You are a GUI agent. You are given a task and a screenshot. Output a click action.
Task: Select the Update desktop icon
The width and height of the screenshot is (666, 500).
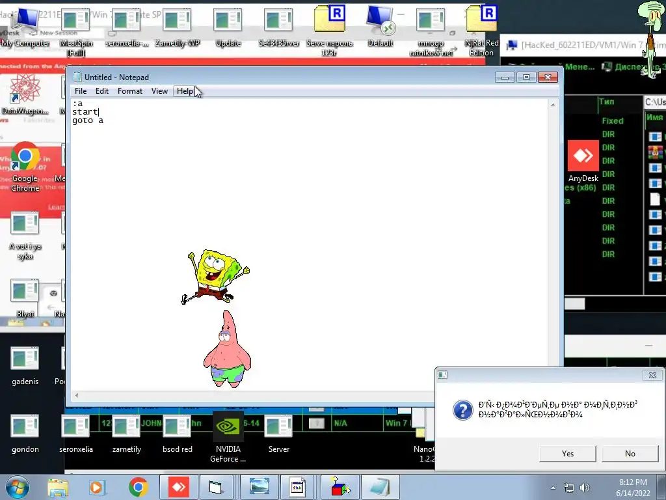pos(228,26)
